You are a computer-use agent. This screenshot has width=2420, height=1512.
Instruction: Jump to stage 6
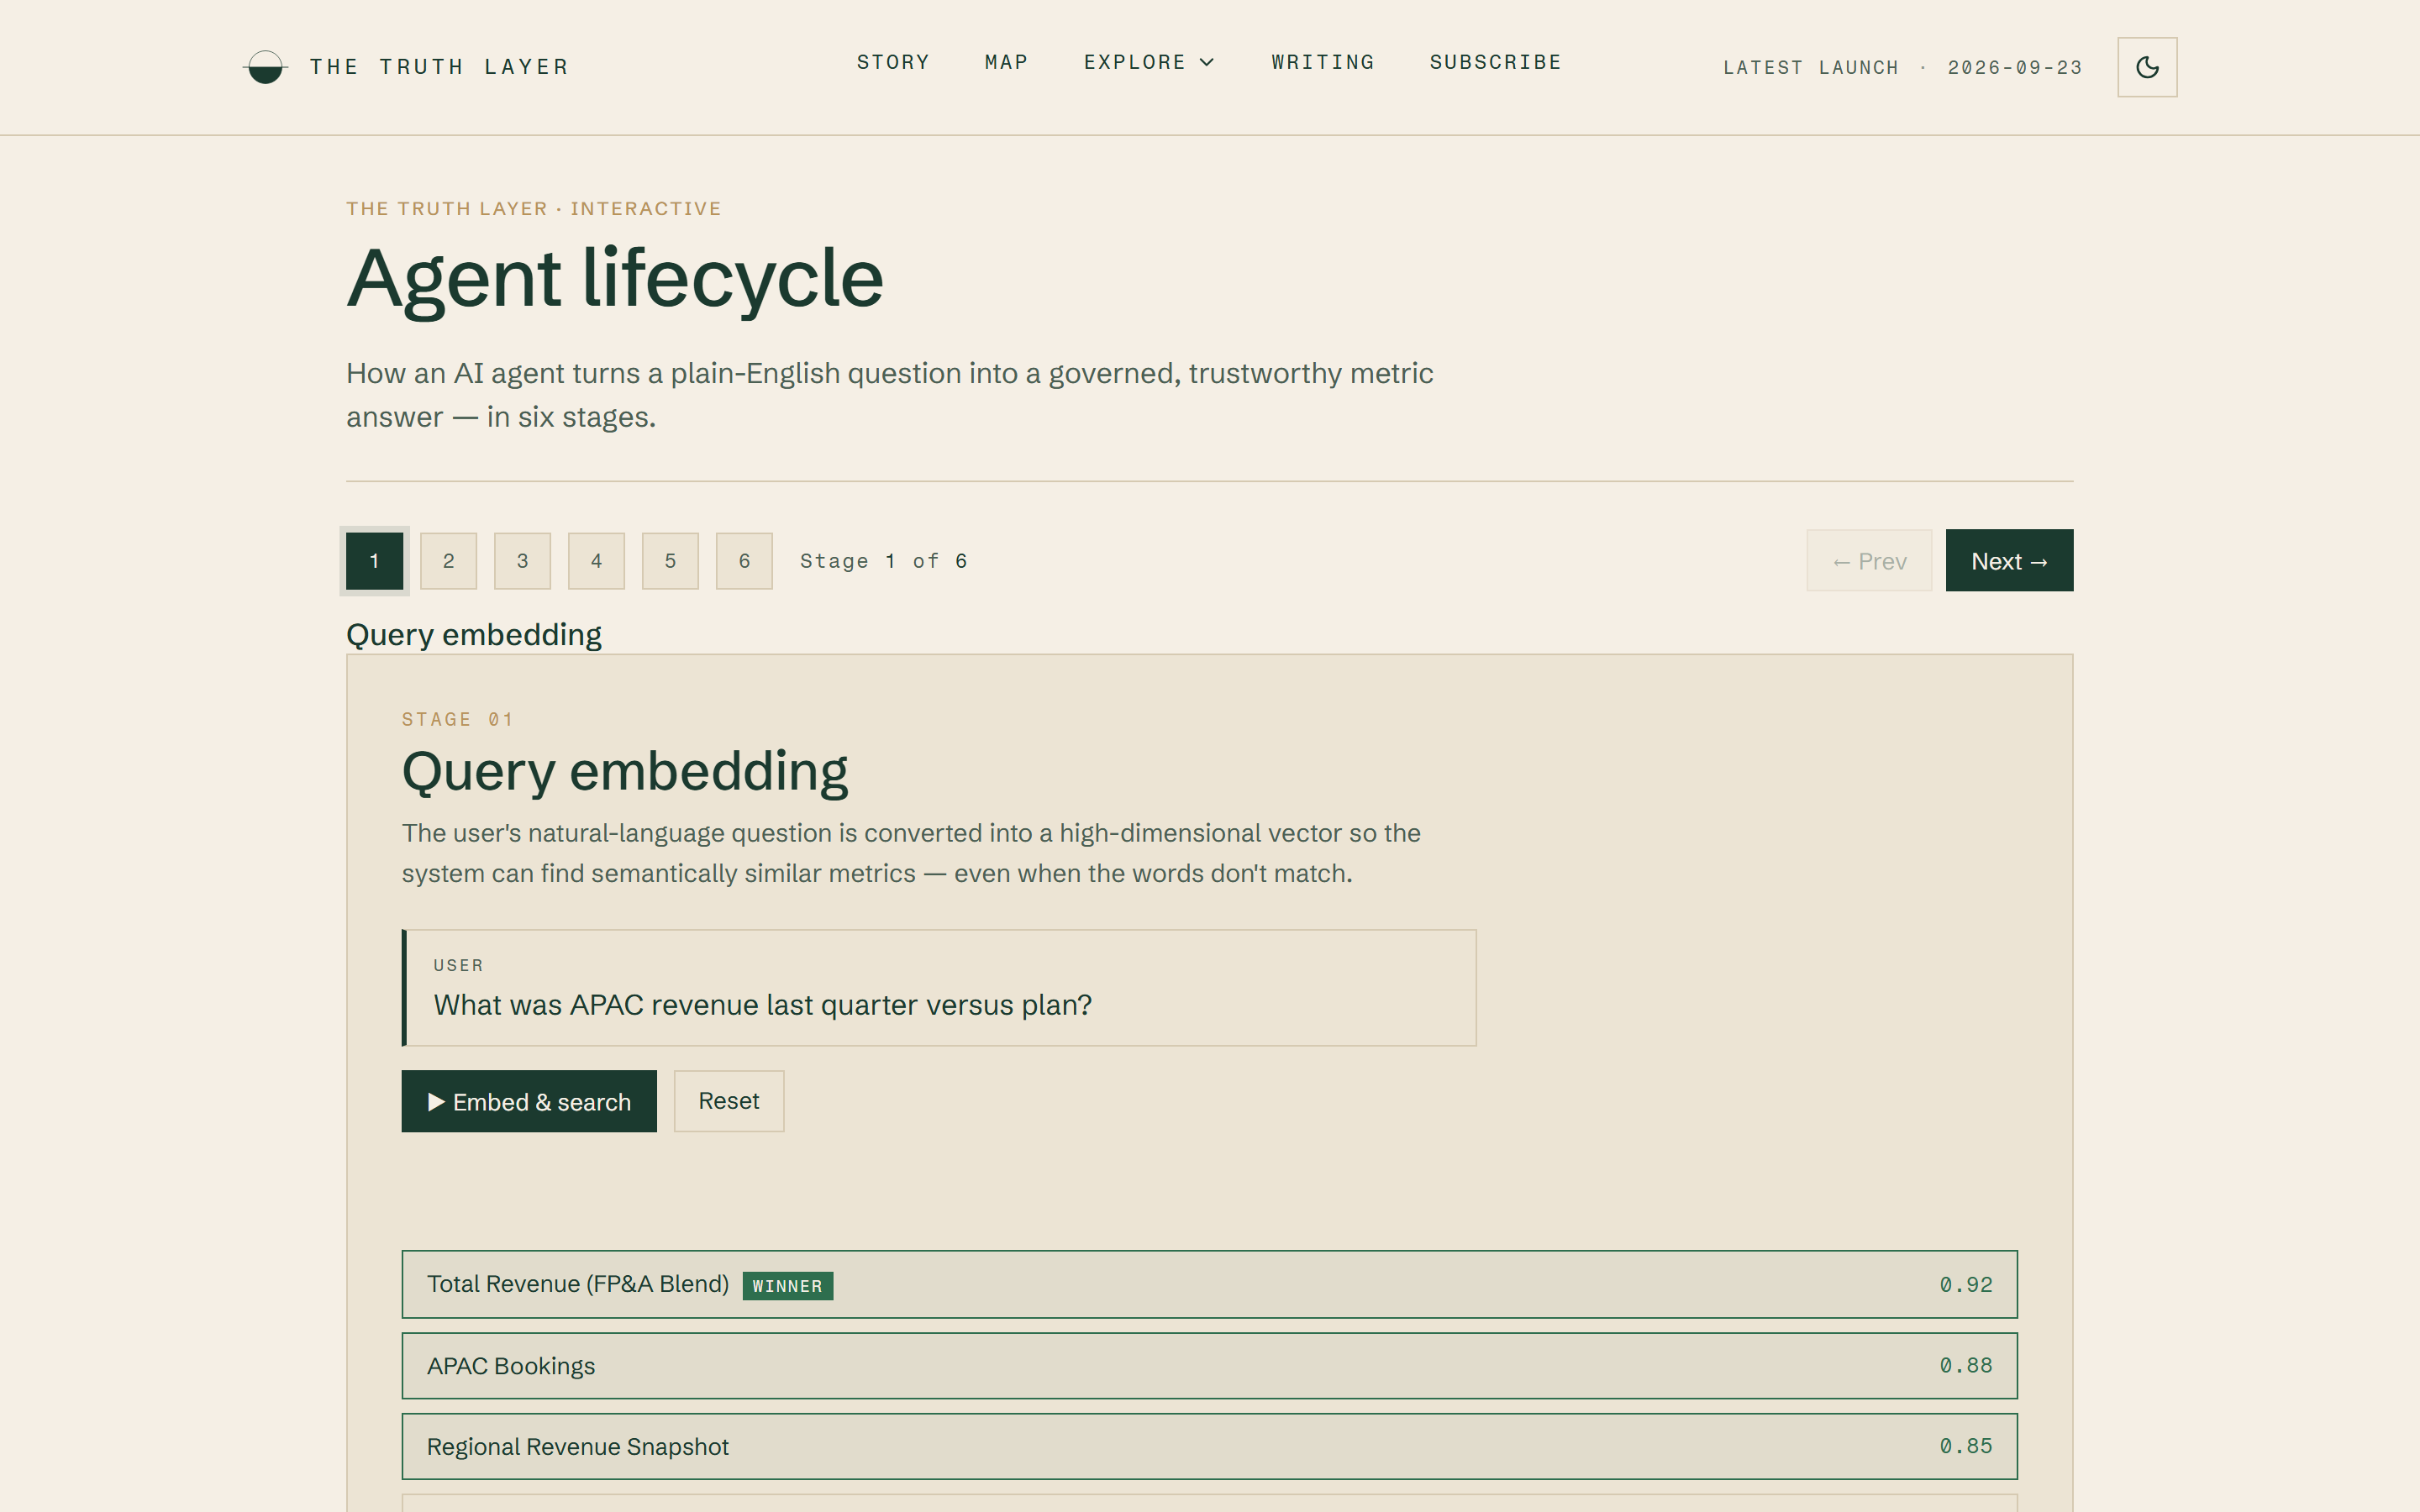pos(744,561)
